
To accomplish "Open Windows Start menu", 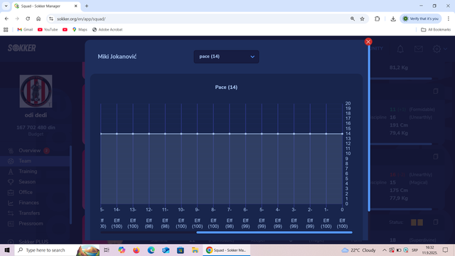I will (x=7, y=250).
